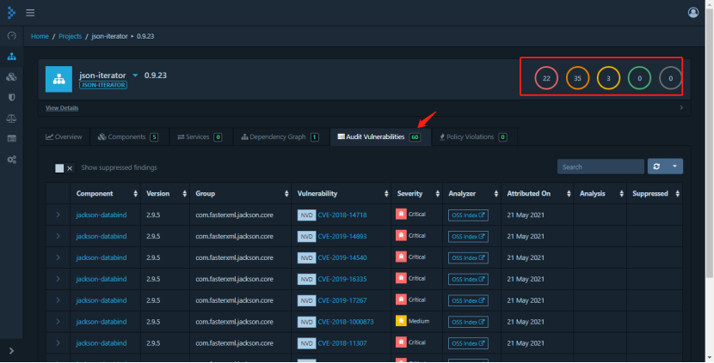Toggle Show suppressed findings switch
The width and height of the screenshot is (714, 363).
click(64, 168)
